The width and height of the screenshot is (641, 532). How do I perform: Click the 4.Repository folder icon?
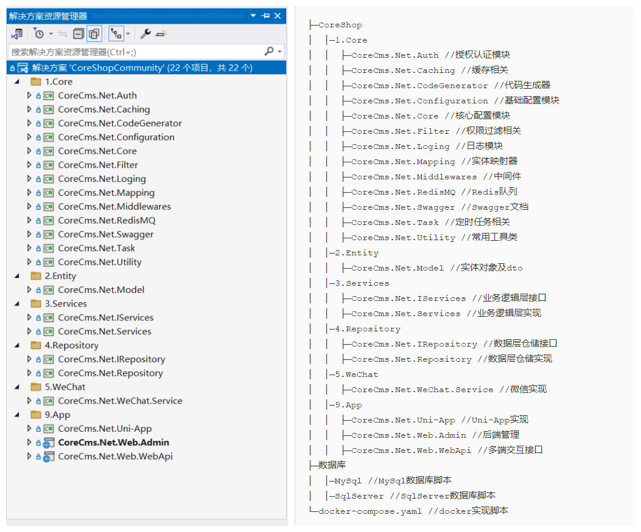36,345
